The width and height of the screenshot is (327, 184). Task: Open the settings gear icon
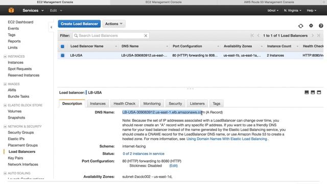(311, 26)
